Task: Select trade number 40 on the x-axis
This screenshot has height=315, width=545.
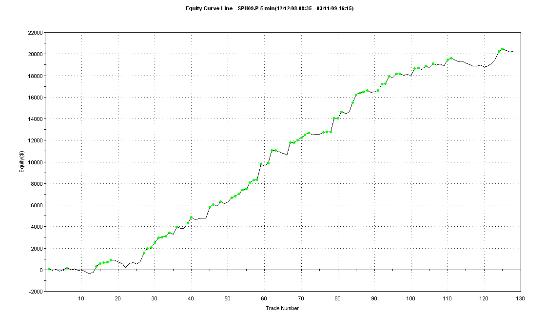Action: pyautogui.click(x=191, y=298)
